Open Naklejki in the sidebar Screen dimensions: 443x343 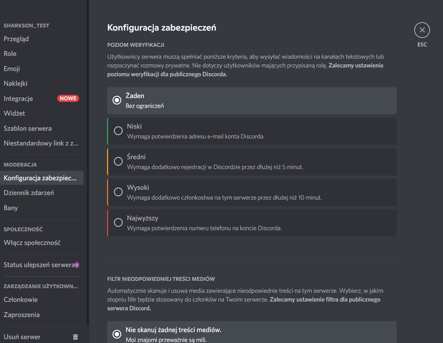coord(15,84)
